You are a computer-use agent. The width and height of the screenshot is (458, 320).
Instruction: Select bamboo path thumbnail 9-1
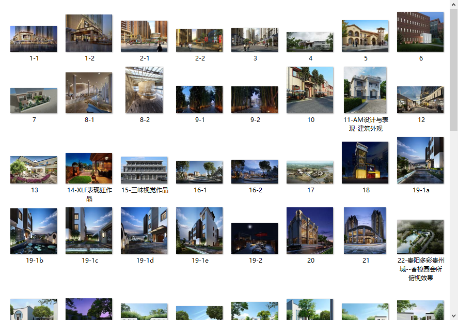coord(199,99)
